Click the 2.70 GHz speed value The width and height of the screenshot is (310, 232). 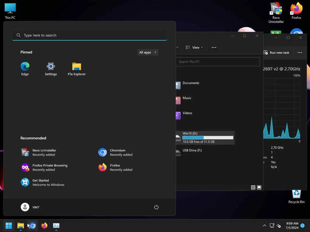277,148
